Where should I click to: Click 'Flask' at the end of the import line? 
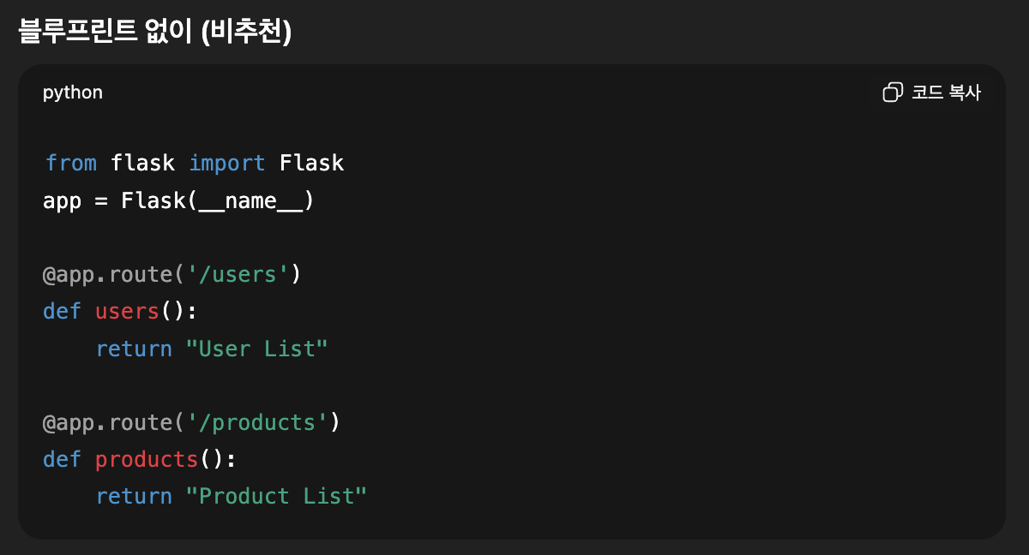click(311, 163)
